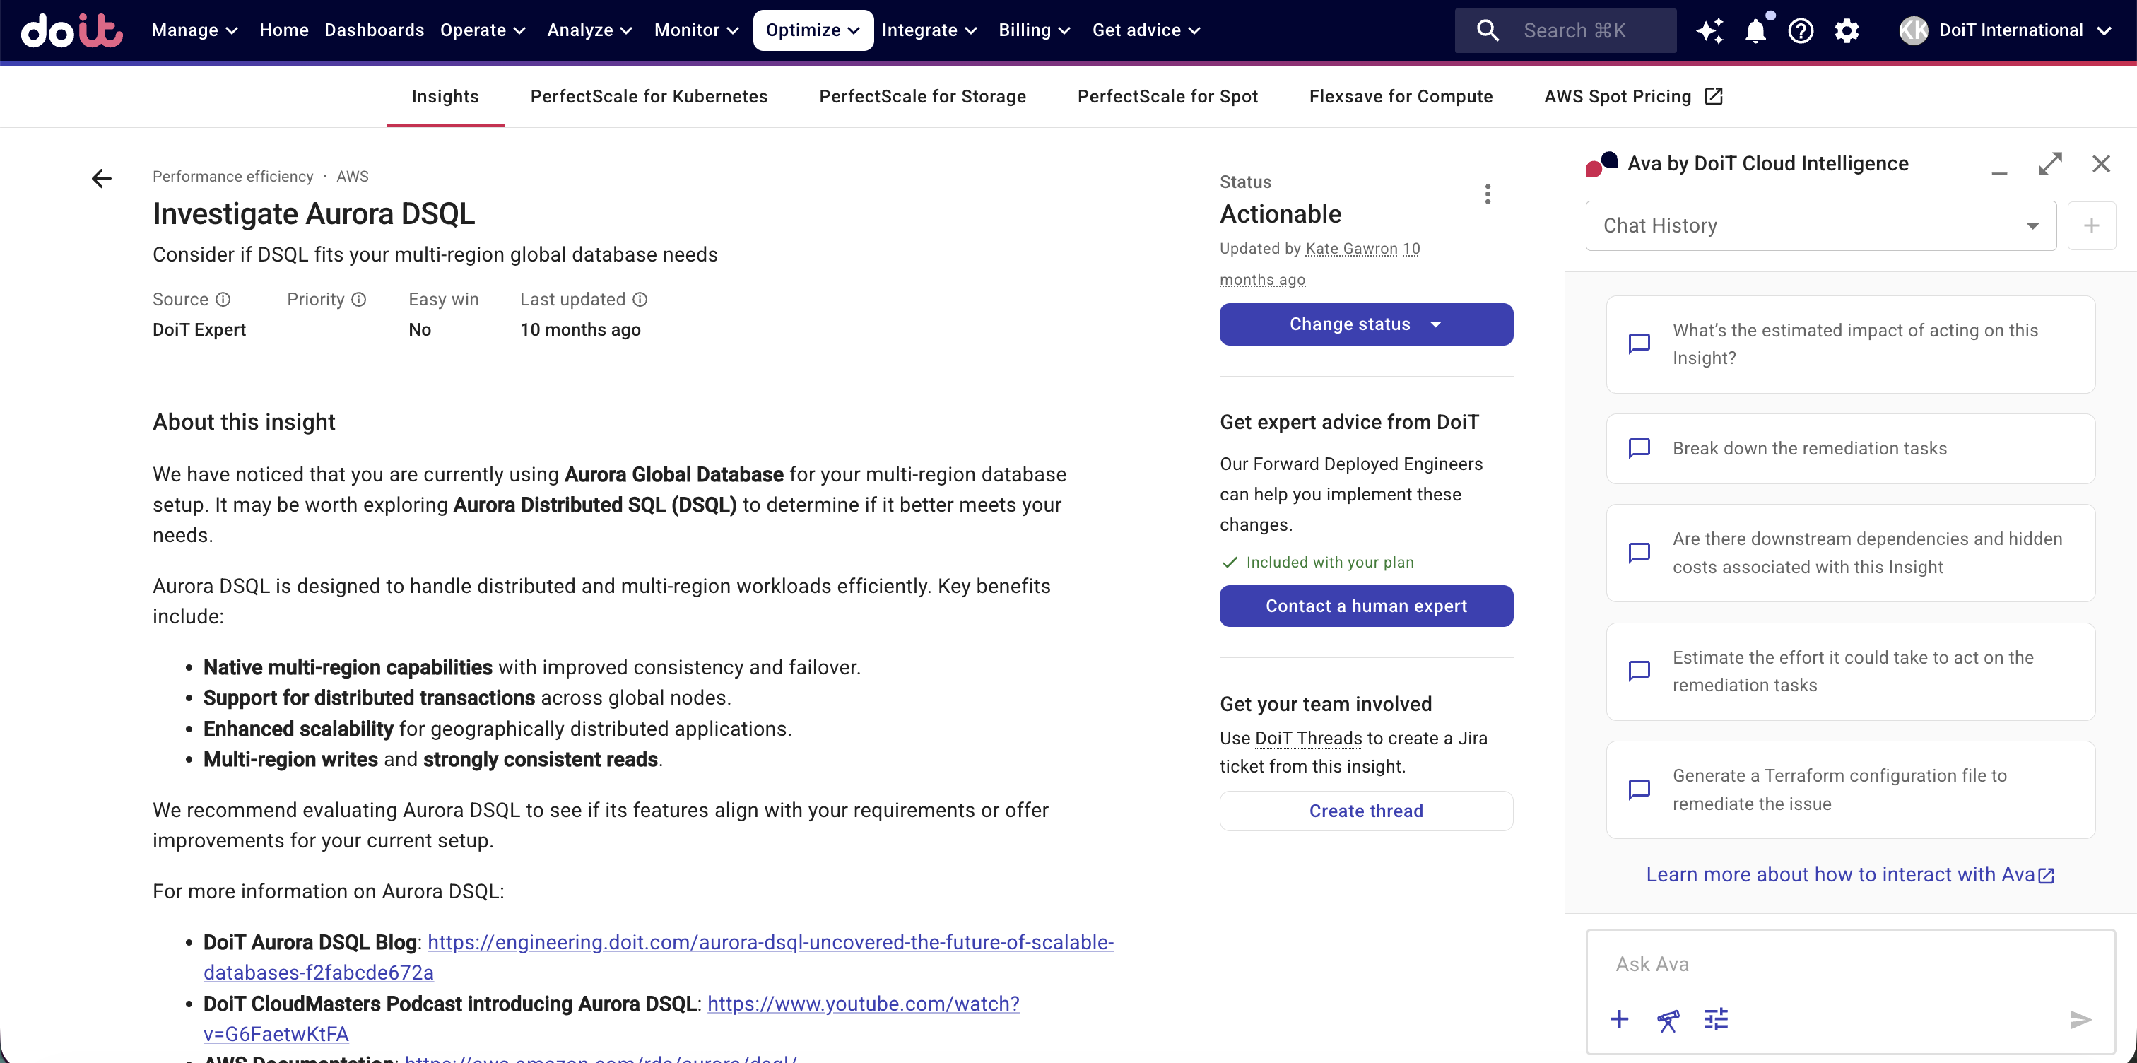Viewport: 2137px width, 1063px height.
Task: Open settings gear icon
Action: coord(1847,30)
